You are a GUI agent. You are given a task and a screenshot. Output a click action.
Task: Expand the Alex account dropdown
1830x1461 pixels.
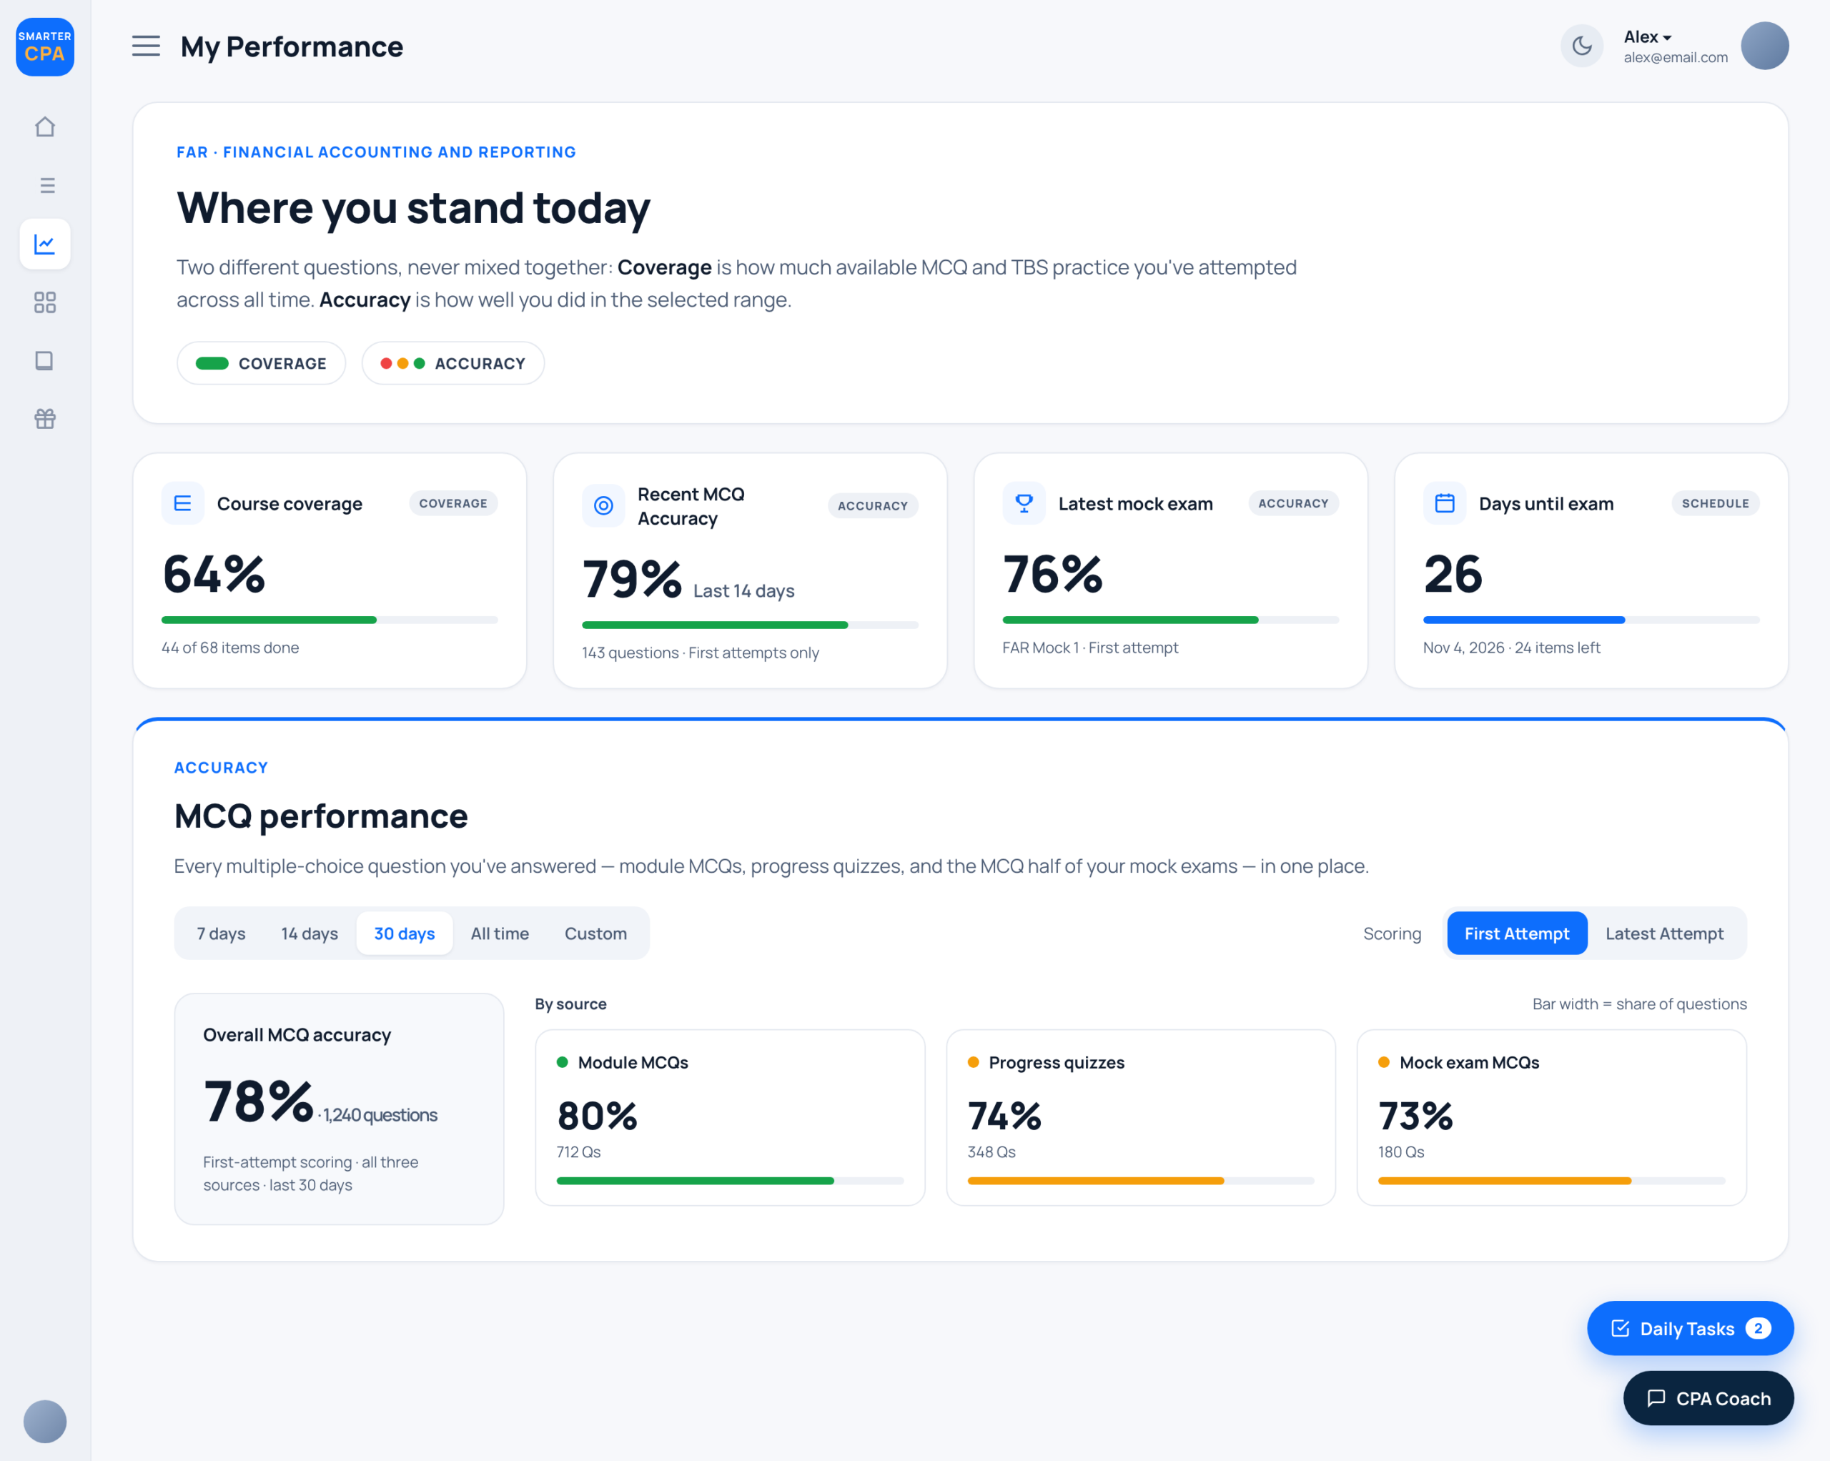[1648, 36]
